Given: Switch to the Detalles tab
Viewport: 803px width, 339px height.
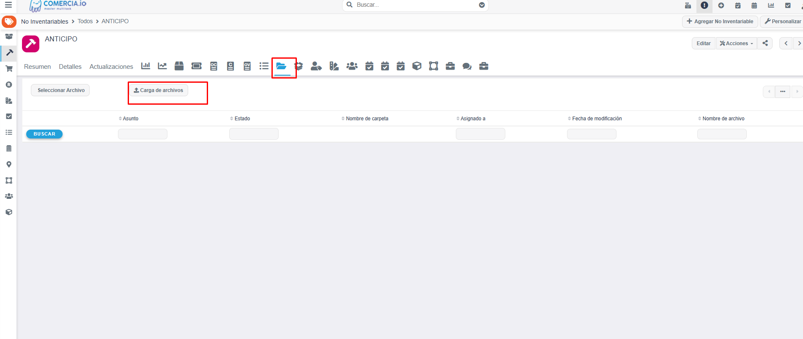Looking at the screenshot, I should 70,67.
